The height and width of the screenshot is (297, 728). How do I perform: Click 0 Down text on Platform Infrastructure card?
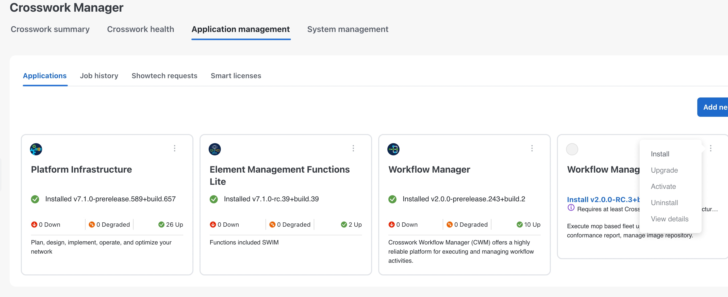(x=49, y=224)
